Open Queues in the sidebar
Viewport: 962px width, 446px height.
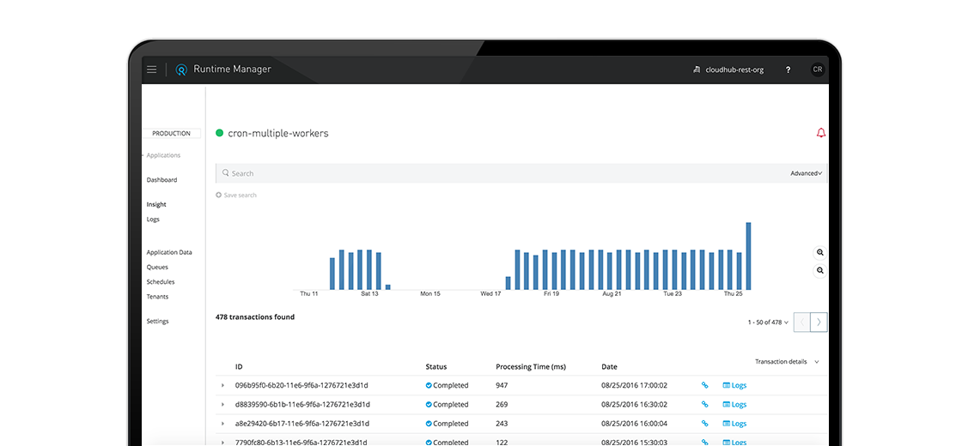(x=157, y=267)
